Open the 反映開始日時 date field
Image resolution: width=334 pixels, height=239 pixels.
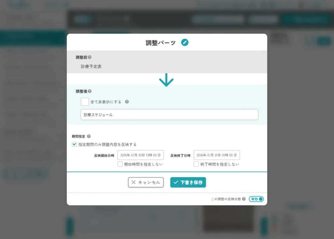coord(140,155)
